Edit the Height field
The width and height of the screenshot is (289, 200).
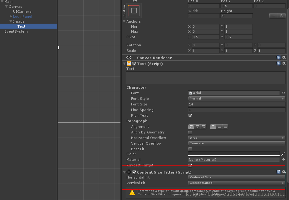coord(237,16)
